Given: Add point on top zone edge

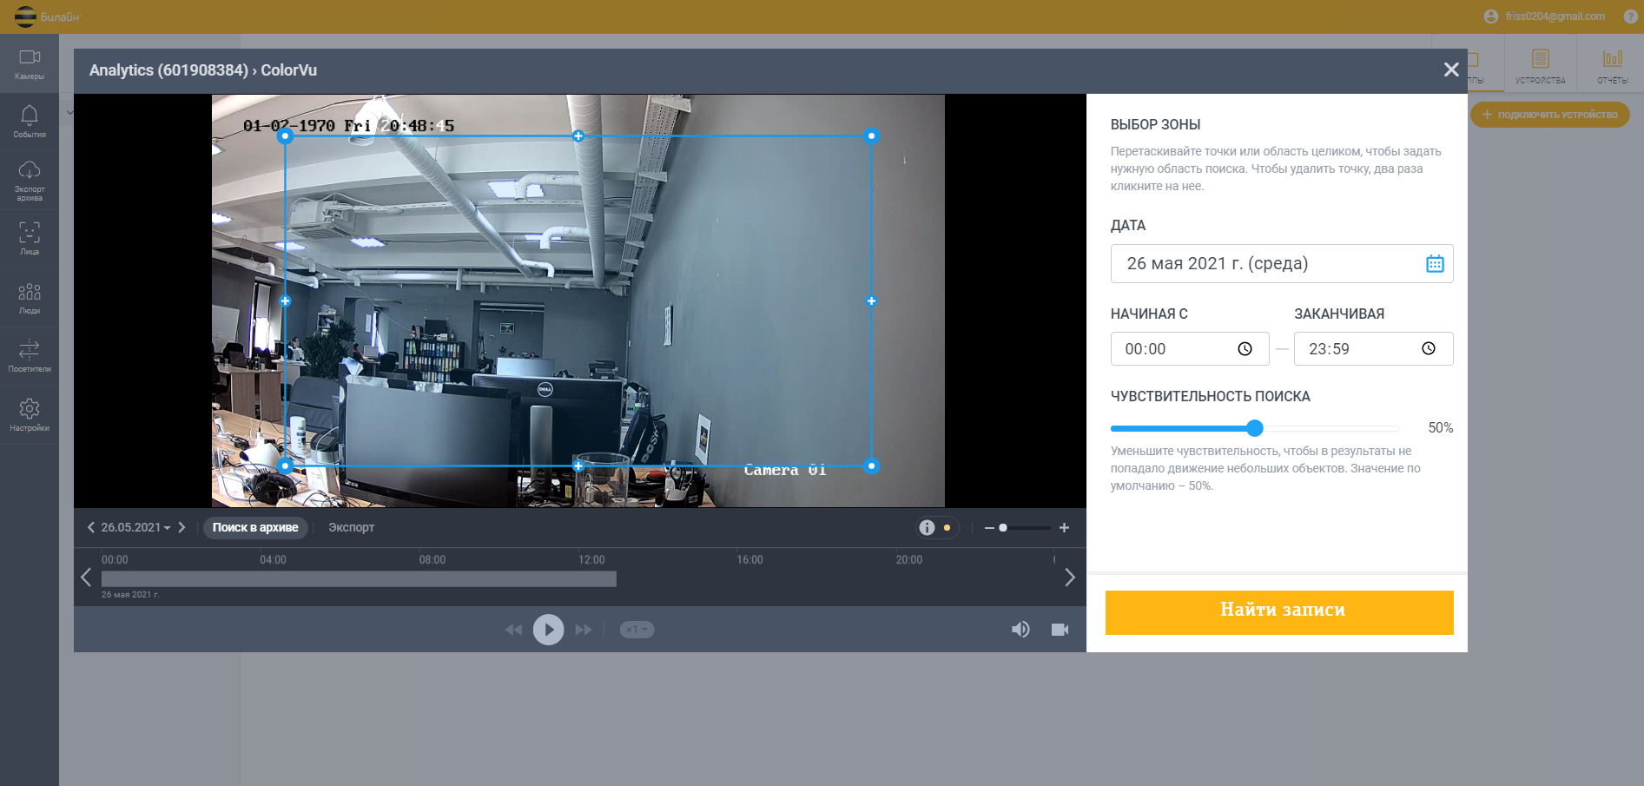Looking at the screenshot, I should coord(578,135).
